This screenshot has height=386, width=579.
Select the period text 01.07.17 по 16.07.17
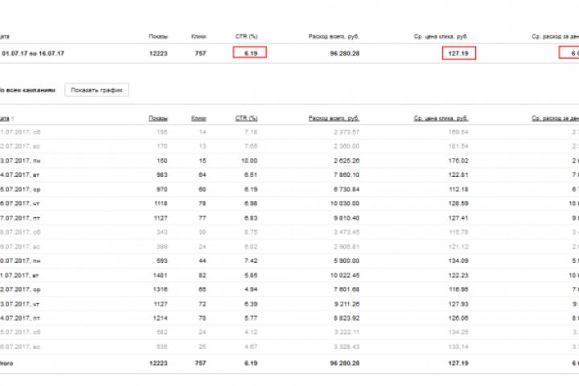point(32,53)
